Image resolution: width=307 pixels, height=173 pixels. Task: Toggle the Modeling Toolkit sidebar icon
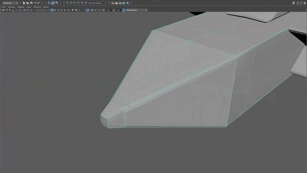point(294,3)
